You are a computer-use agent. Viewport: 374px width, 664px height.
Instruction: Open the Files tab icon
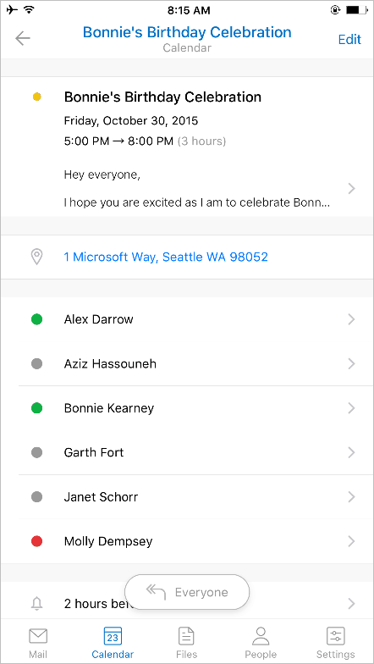click(x=186, y=636)
